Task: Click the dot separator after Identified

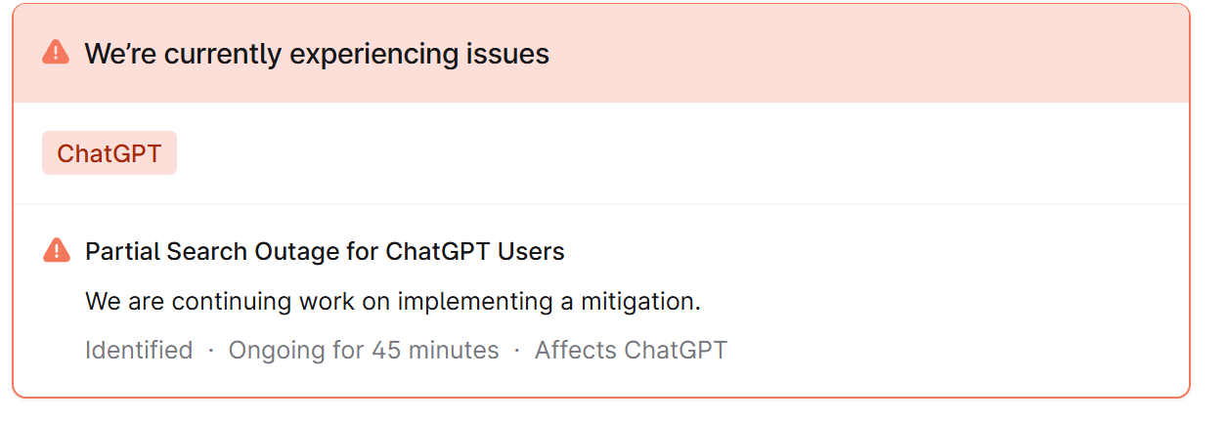Action: (211, 351)
